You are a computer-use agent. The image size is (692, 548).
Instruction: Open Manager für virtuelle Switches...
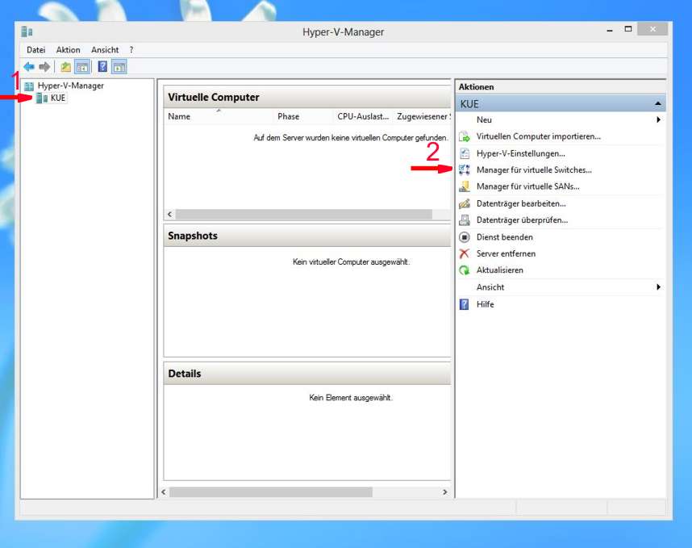pyautogui.click(x=534, y=170)
